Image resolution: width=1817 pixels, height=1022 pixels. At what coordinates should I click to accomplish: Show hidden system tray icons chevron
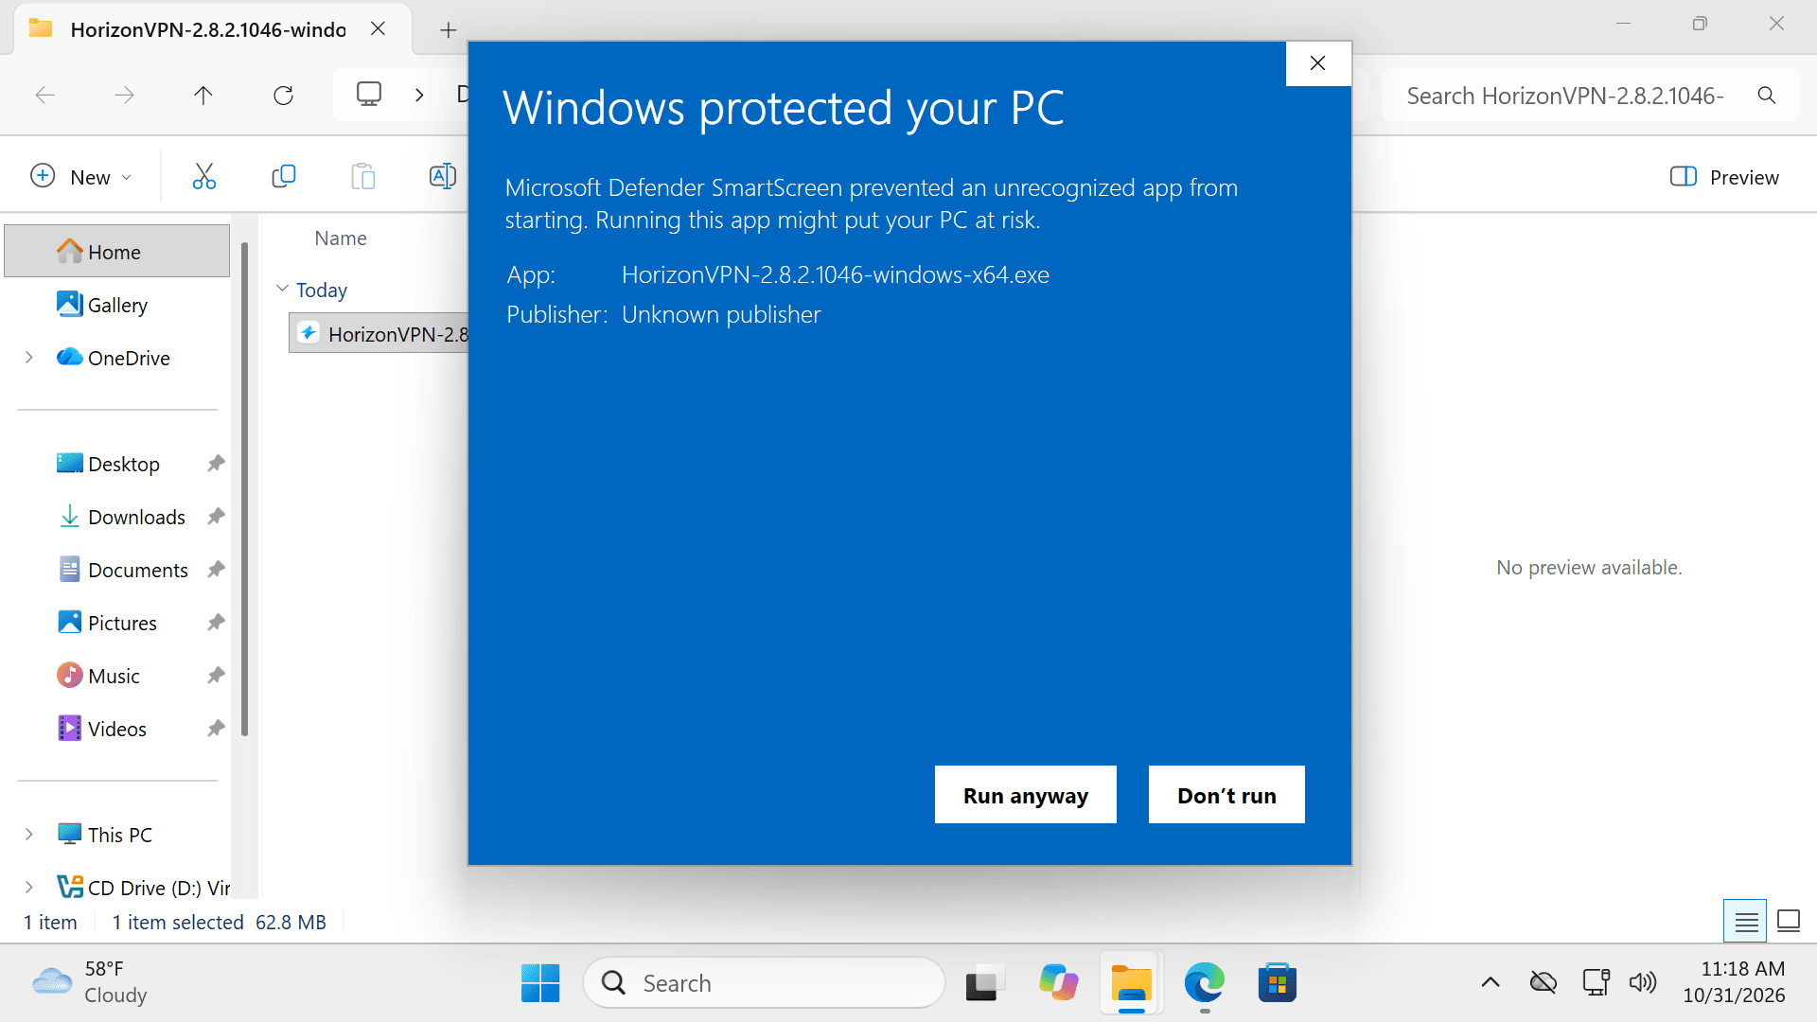[1491, 982]
